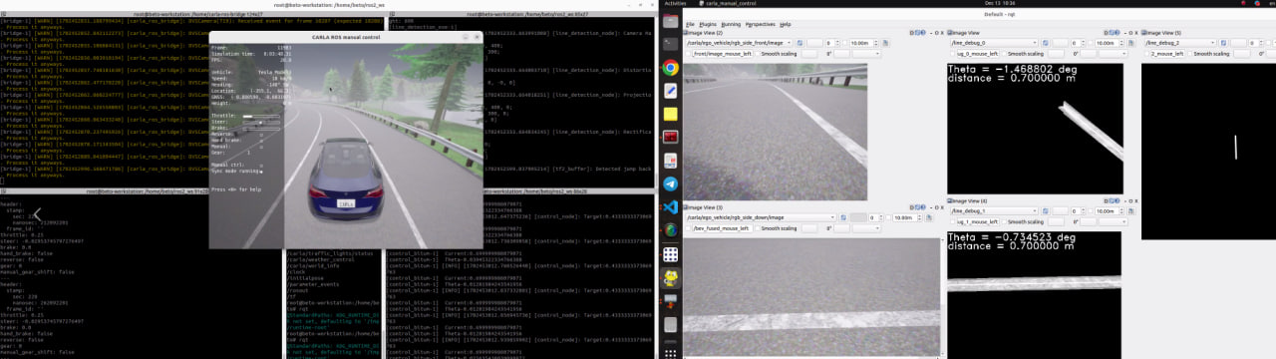Open the Plugins menu in rqt
Screen dimensions: 1276x359
[x=708, y=23]
